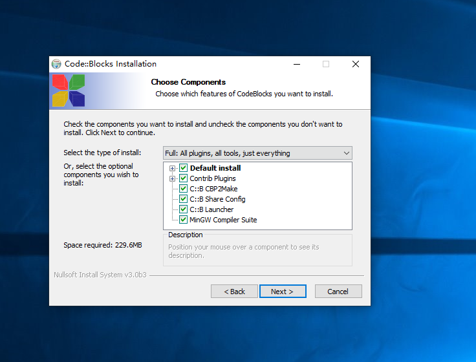Expand the Default install tree node
Image resolution: width=476 pixels, height=362 pixels.
(172, 169)
